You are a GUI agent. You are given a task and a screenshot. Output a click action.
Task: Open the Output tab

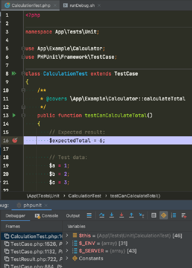(x=73, y=216)
